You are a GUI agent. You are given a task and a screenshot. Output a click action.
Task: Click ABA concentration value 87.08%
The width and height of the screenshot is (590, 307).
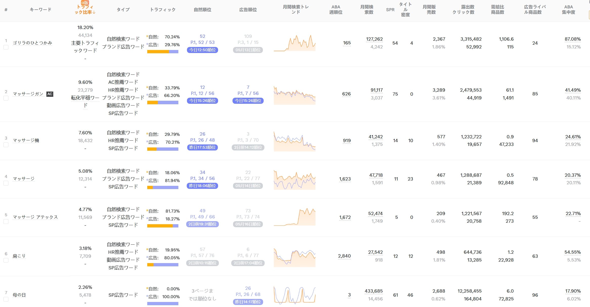tap(573, 39)
